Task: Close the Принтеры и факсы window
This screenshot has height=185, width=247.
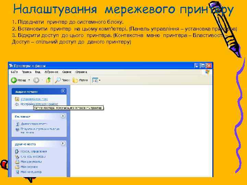Action: (209, 65)
